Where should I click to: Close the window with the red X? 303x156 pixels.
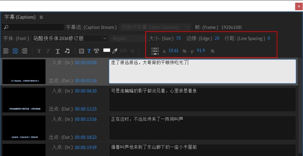point(299,6)
